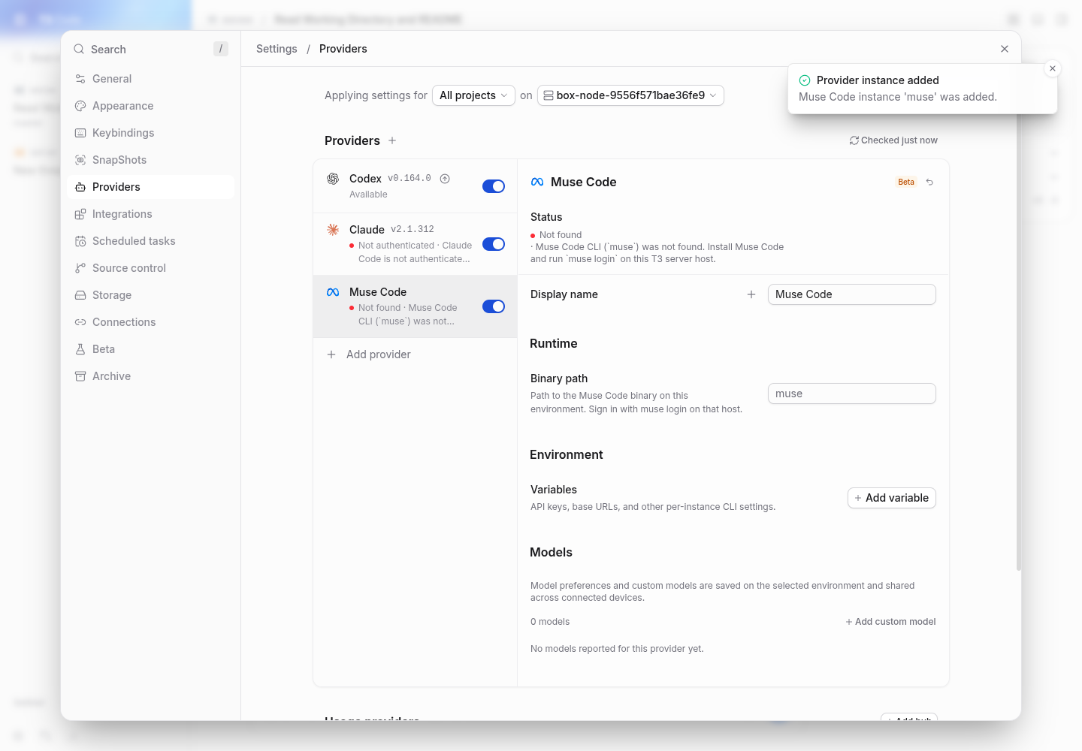Open the box-node environment dropdown
This screenshot has height=751, width=1082.
click(630, 95)
